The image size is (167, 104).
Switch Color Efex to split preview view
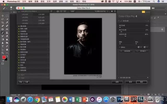click(x=61, y=11)
